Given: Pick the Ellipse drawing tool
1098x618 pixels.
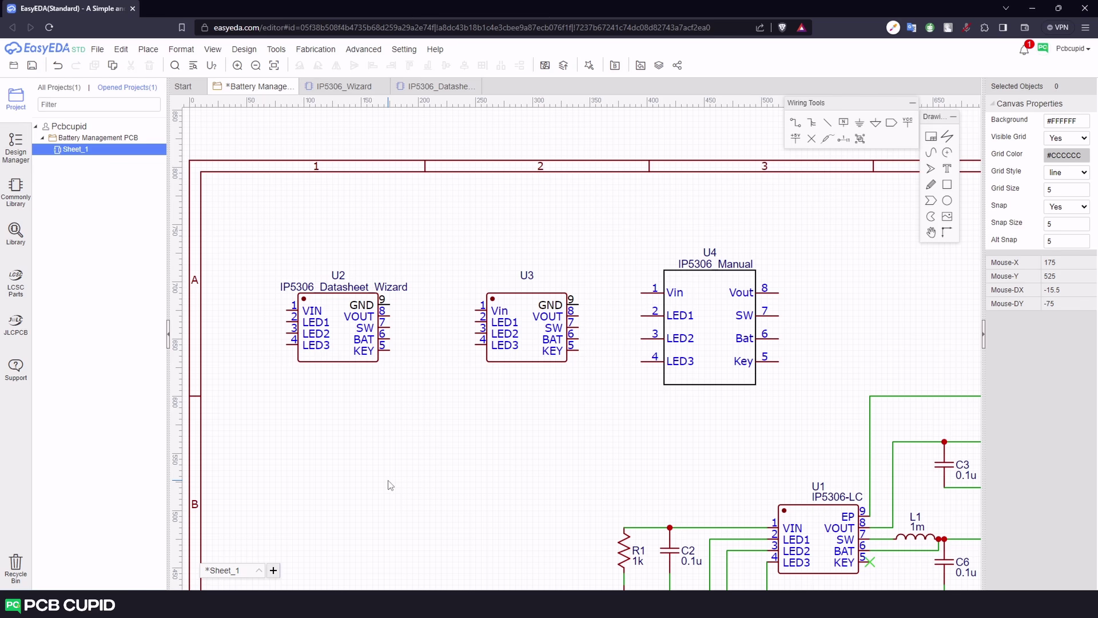Looking at the screenshot, I should pyautogui.click(x=947, y=201).
